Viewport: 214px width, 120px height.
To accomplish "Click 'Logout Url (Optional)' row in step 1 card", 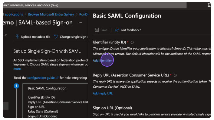I will (x=43, y=116).
